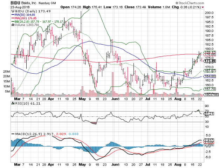219x168 pixels.
Task: Click the red '2.029' signal value in the MACD label
Action: (61, 134)
